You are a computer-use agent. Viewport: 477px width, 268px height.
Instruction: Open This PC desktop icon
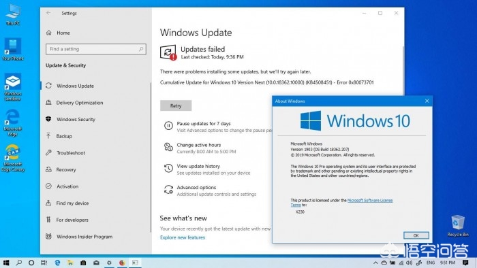coord(12,14)
